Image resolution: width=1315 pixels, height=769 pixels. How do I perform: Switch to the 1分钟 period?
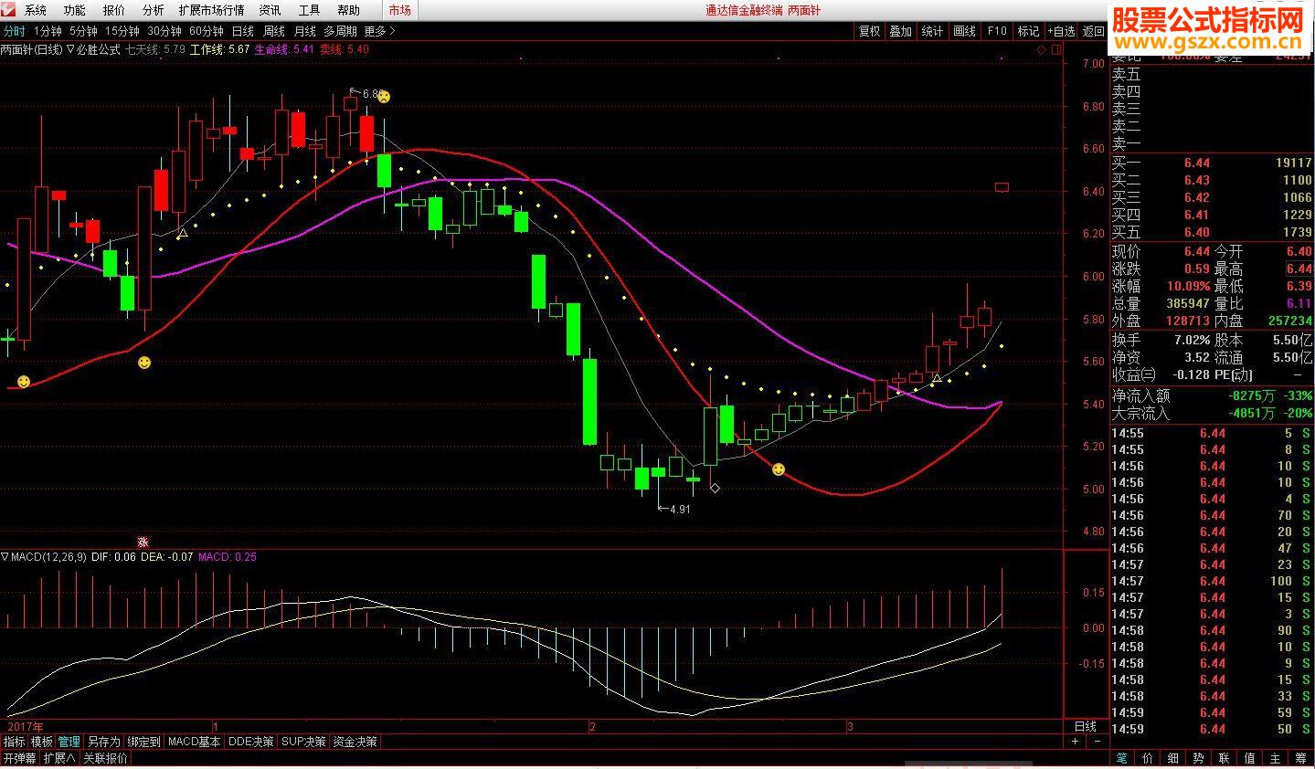48,31
